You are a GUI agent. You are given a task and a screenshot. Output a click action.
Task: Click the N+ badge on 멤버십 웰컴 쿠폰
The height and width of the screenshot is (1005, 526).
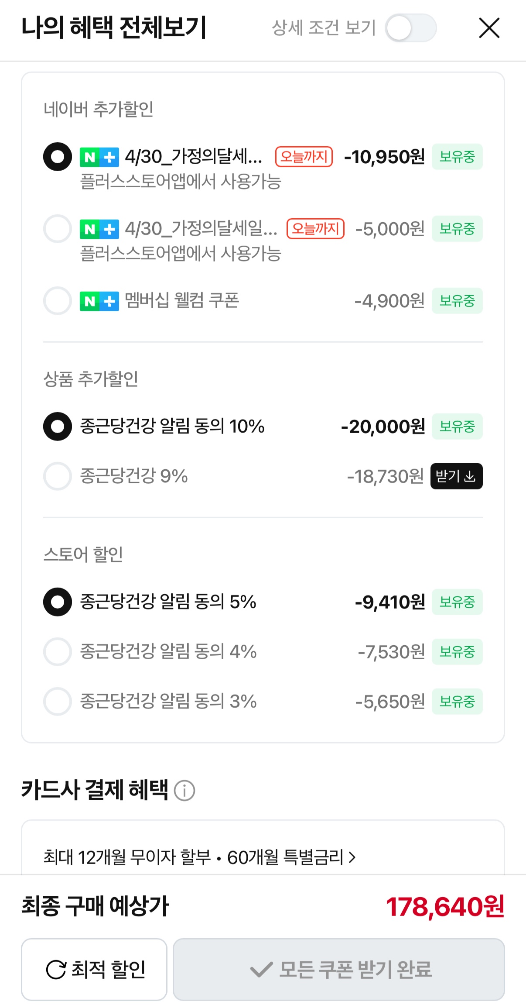(99, 301)
